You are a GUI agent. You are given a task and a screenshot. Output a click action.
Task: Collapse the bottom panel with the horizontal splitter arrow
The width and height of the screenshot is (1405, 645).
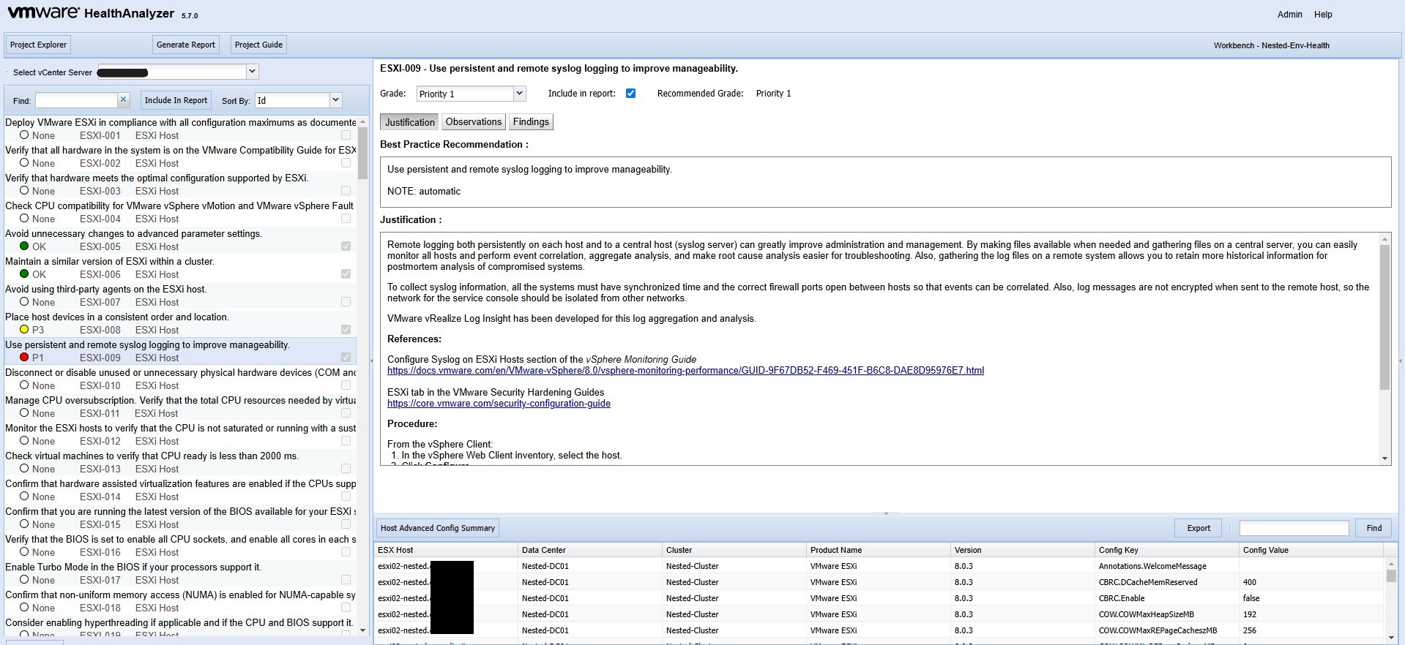coord(886,513)
